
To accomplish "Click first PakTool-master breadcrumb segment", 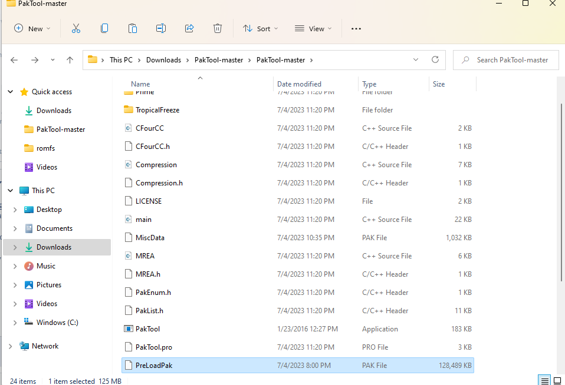I will point(219,59).
